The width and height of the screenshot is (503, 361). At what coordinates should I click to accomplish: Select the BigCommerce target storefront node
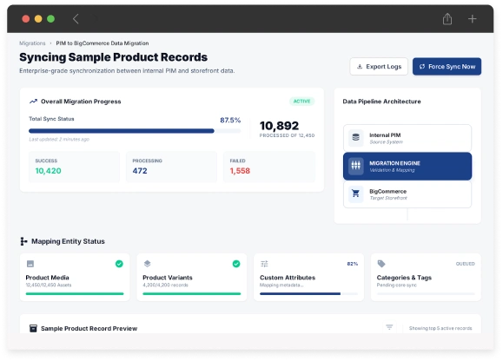[407, 194]
